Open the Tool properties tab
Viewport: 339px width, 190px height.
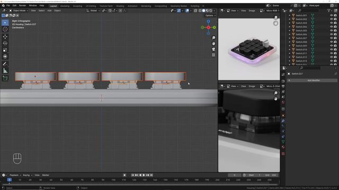(x=283, y=74)
